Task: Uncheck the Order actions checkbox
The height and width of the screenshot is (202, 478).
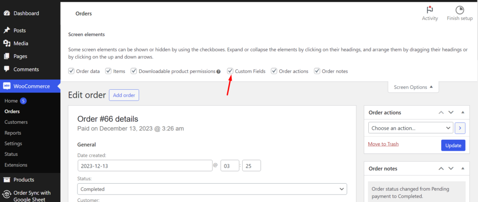Action: [274, 71]
